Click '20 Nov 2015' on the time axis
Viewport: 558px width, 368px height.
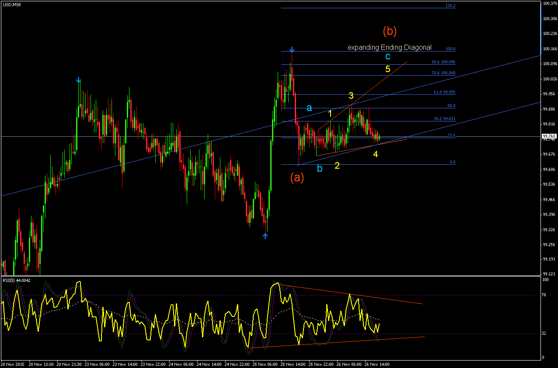click(x=12, y=364)
